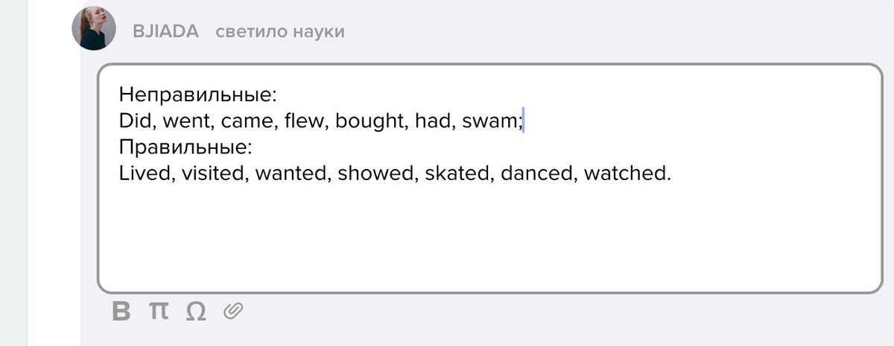The width and height of the screenshot is (894, 346).
Task: Click the word "went" in the answer
Action: tap(186, 121)
